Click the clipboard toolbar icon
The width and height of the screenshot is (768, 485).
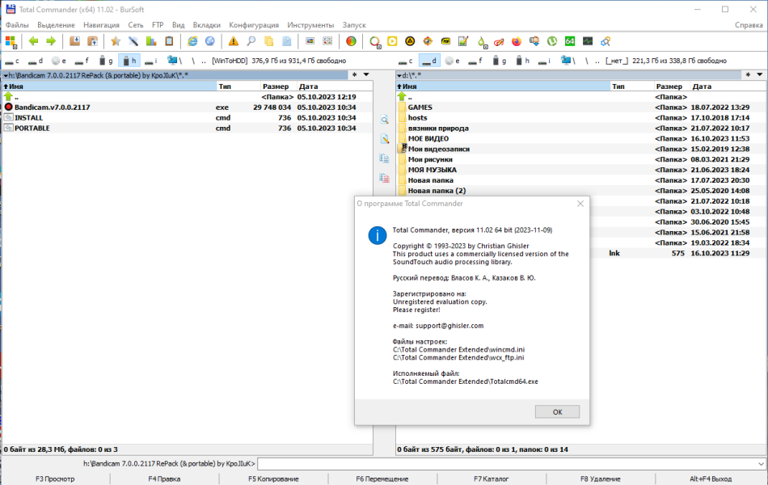click(169, 42)
